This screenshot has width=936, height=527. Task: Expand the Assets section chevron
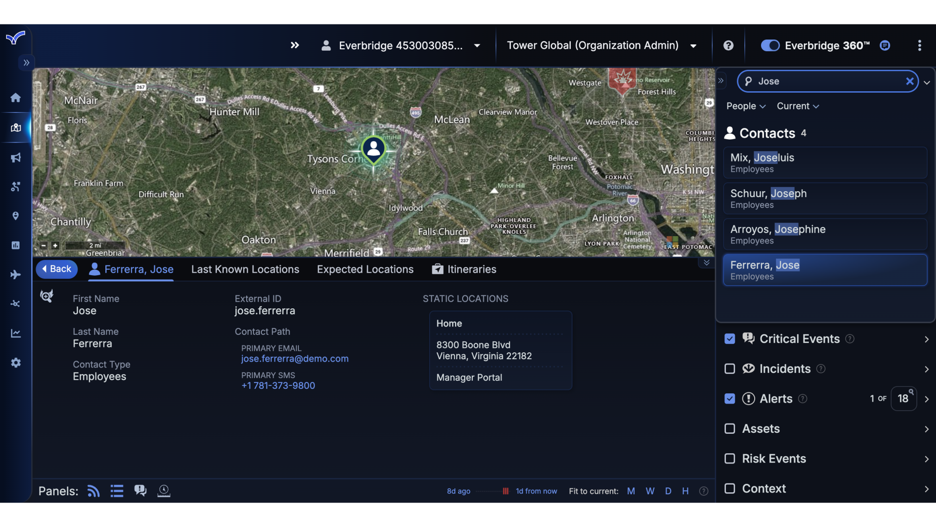[926, 429]
